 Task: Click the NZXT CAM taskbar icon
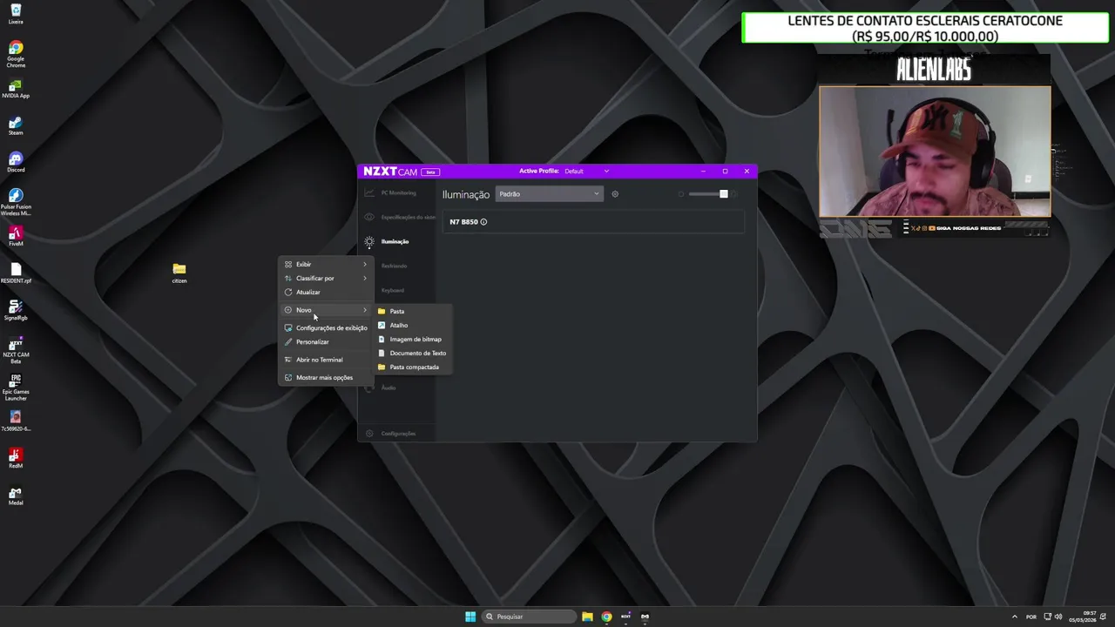pyautogui.click(x=625, y=617)
